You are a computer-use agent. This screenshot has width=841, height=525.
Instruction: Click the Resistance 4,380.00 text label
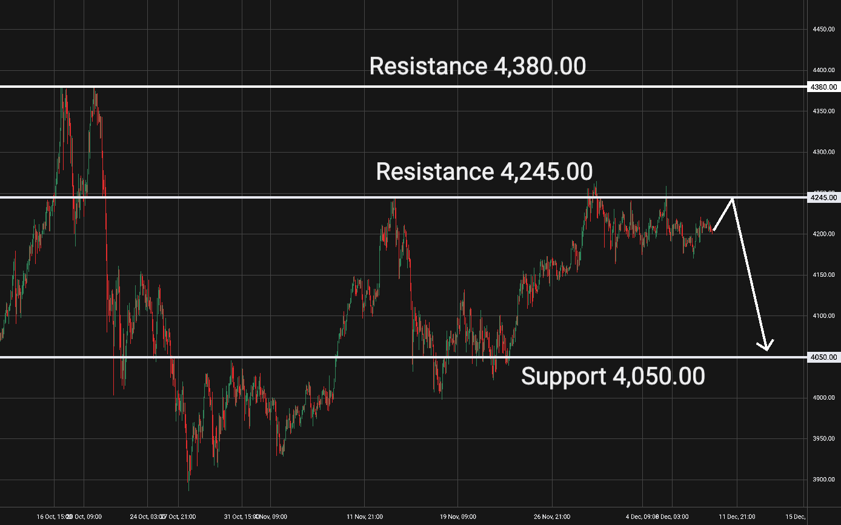(477, 66)
